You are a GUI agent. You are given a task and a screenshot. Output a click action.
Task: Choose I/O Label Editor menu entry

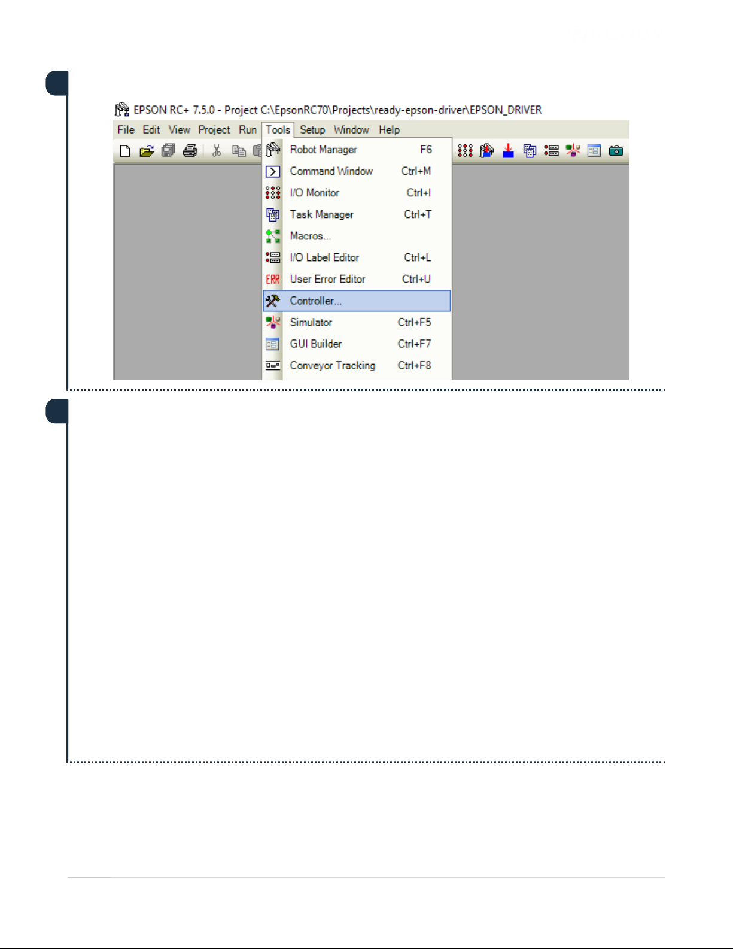357,257
